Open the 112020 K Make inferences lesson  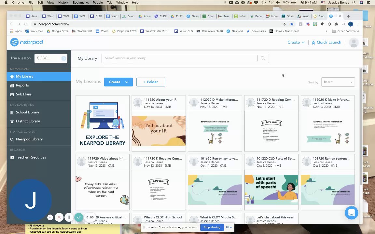click(x=328, y=123)
